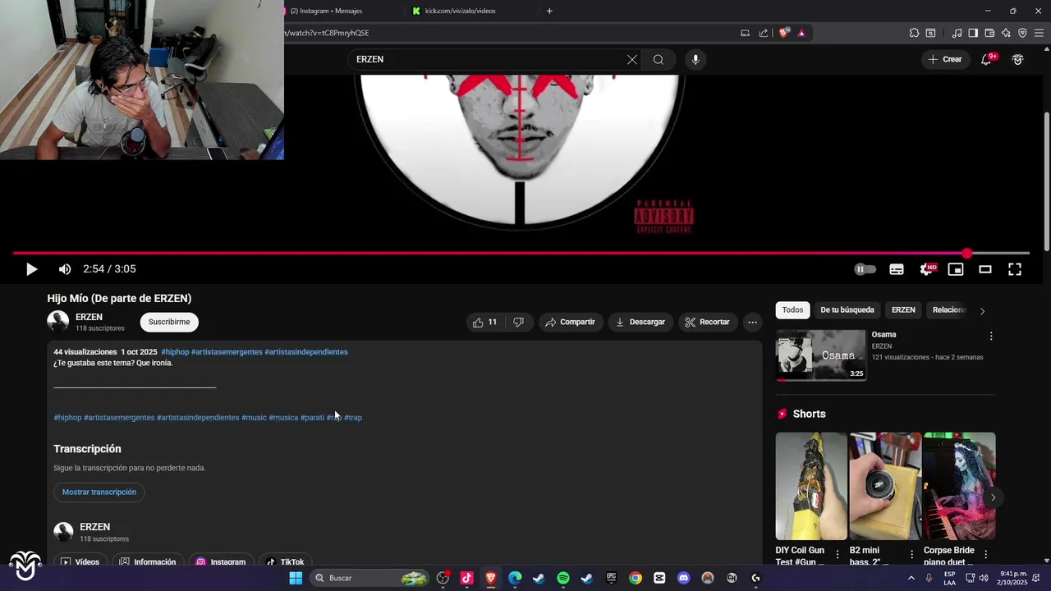Mute the video using the speaker icon
This screenshot has width=1051, height=591.
[x=65, y=269]
